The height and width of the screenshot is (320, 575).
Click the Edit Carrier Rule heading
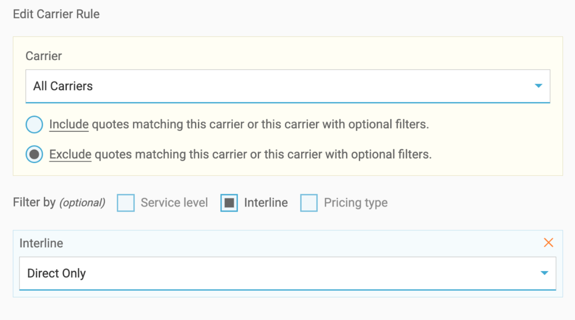point(56,14)
